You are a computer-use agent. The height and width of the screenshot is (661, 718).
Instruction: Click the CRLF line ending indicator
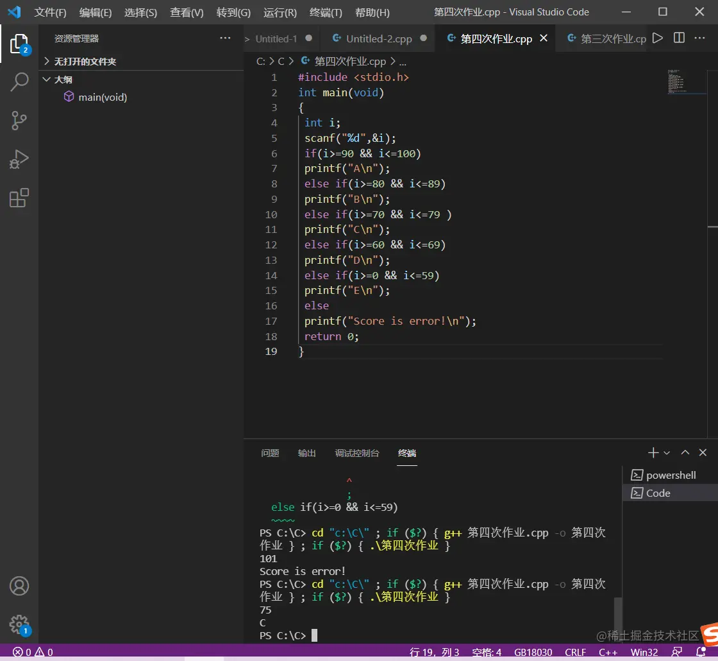pyautogui.click(x=575, y=653)
